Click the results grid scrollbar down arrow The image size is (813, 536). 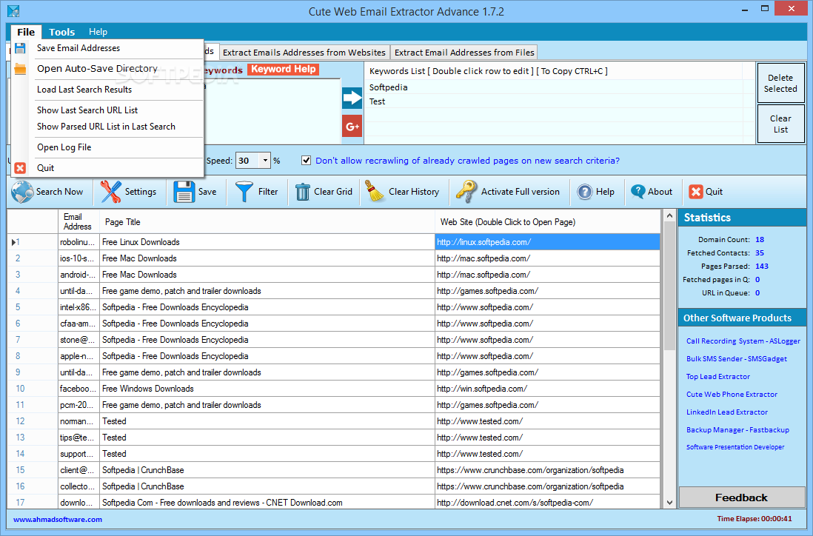[x=669, y=502]
